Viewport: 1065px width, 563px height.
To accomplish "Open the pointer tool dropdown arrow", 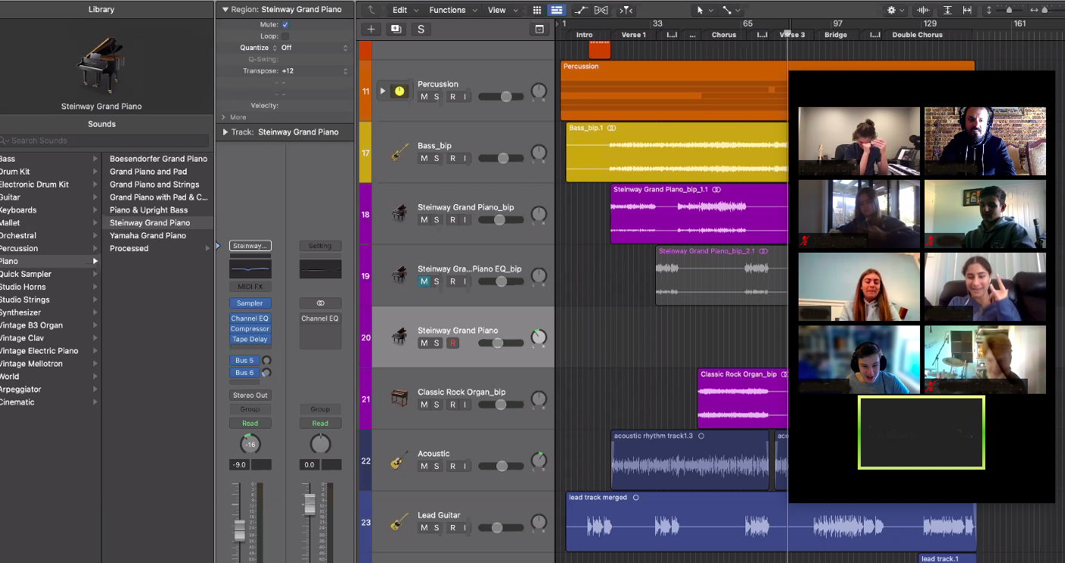I will pos(711,11).
